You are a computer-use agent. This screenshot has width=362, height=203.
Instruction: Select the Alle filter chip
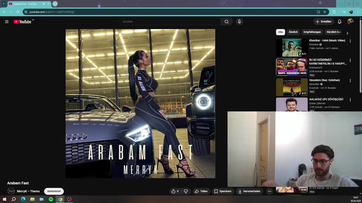click(280, 32)
